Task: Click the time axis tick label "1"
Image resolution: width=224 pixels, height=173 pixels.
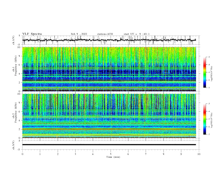Action: 40,154
